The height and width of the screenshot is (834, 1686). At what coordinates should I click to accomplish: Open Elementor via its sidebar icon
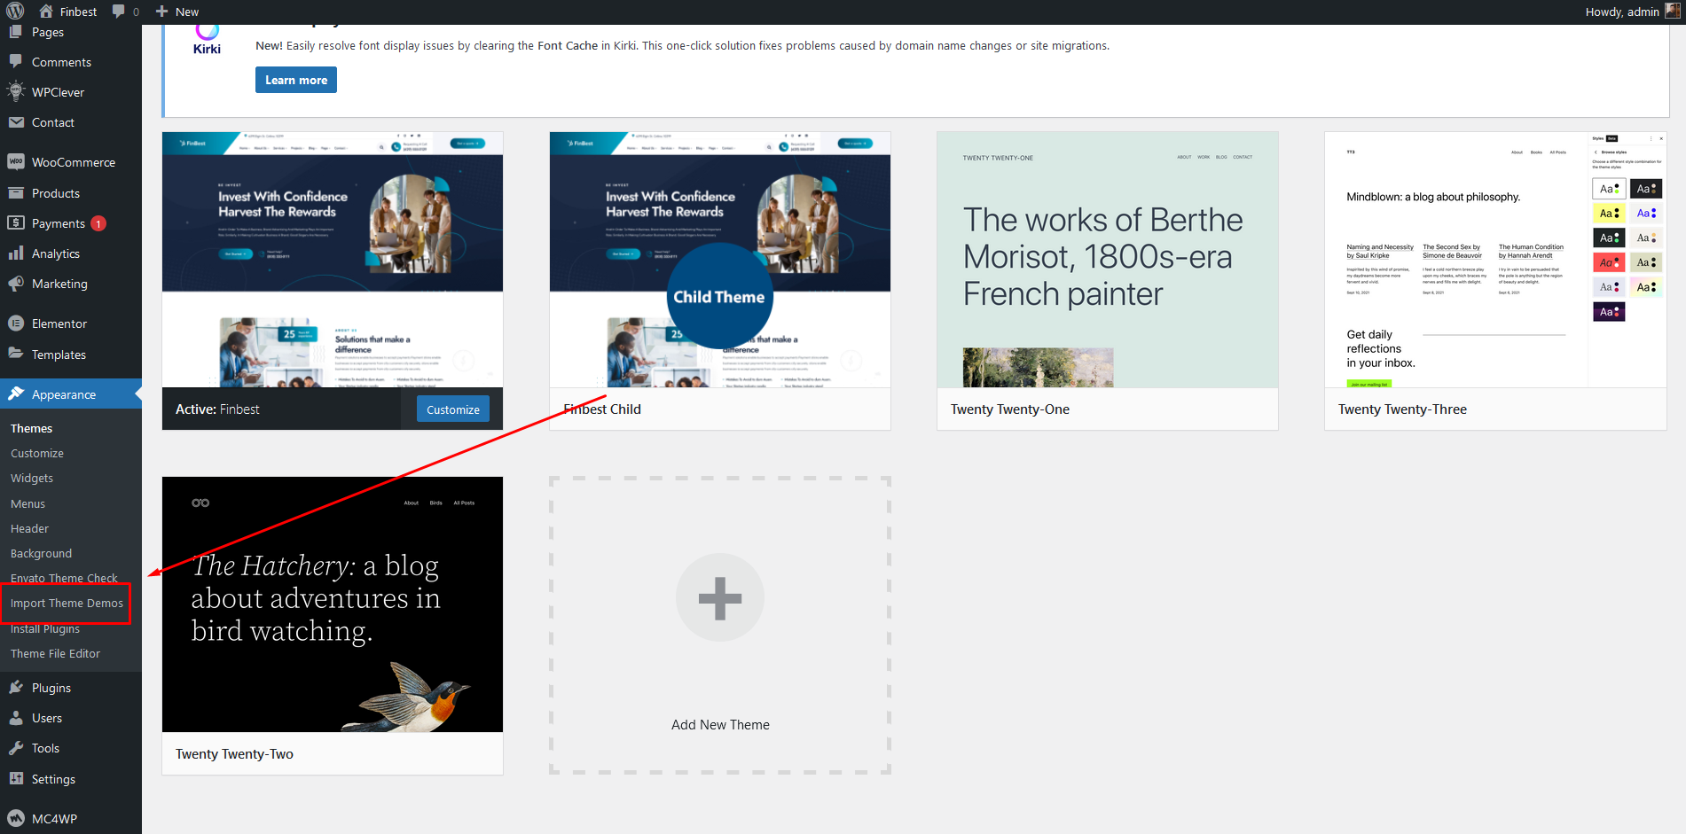[x=16, y=323]
